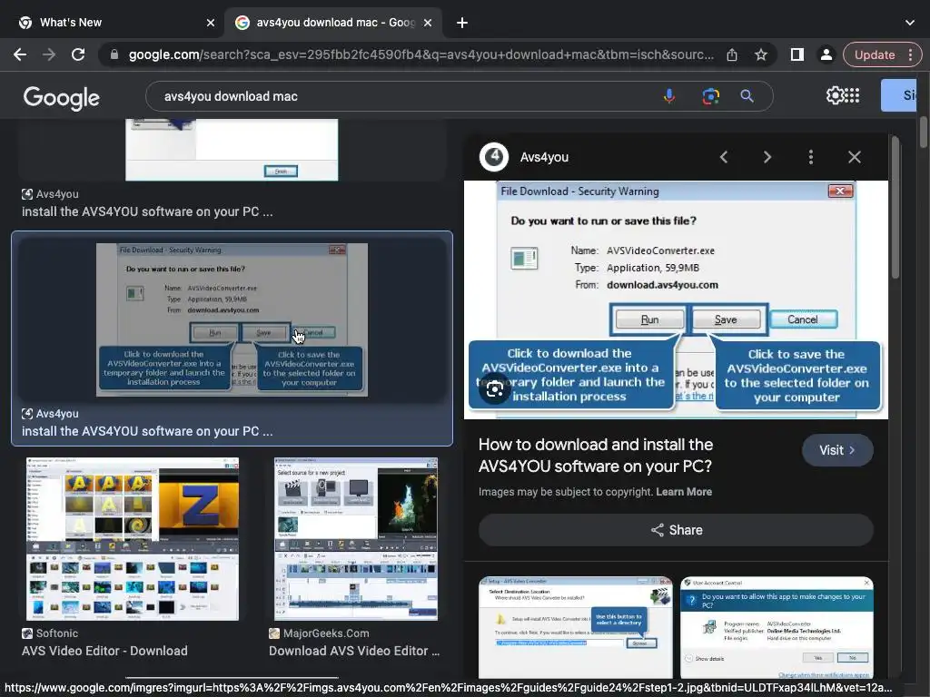The image size is (930, 697).
Task: Click the magnifier search icon
Action: pos(747,96)
